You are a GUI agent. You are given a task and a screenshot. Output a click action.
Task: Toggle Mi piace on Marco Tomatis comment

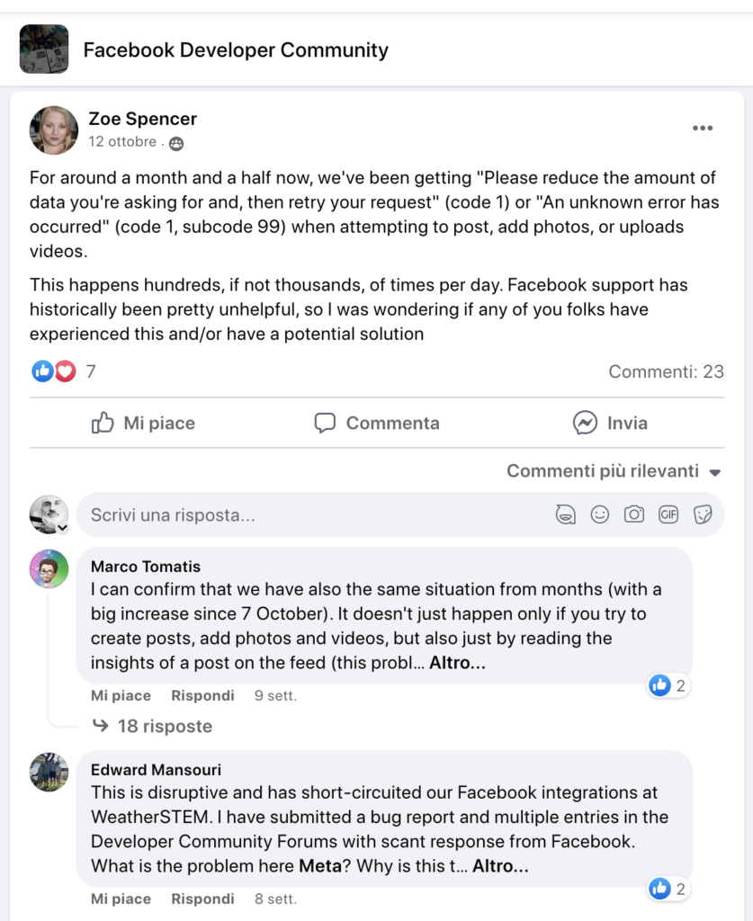[121, 695]
